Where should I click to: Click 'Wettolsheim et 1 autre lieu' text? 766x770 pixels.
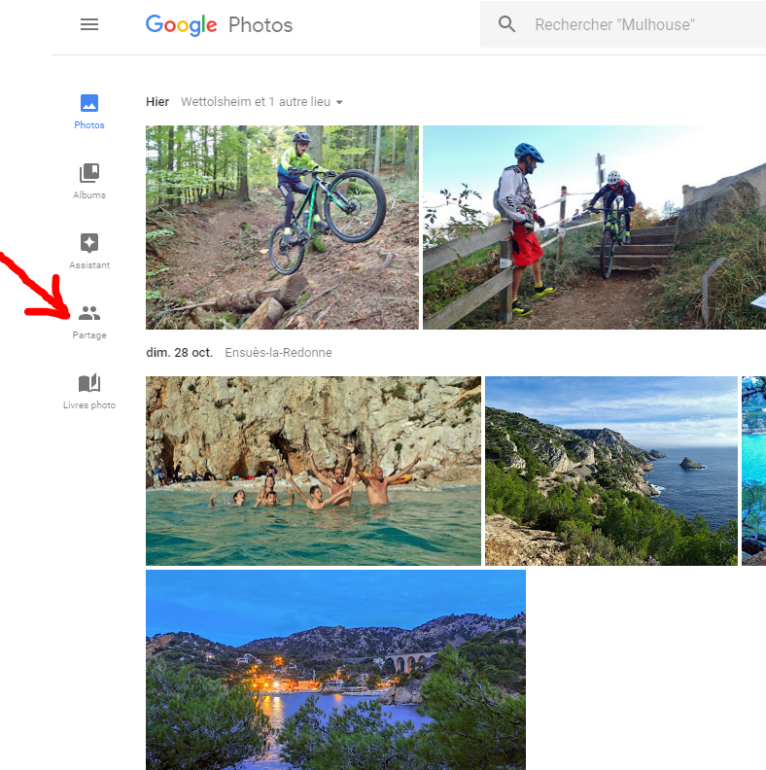256,102
